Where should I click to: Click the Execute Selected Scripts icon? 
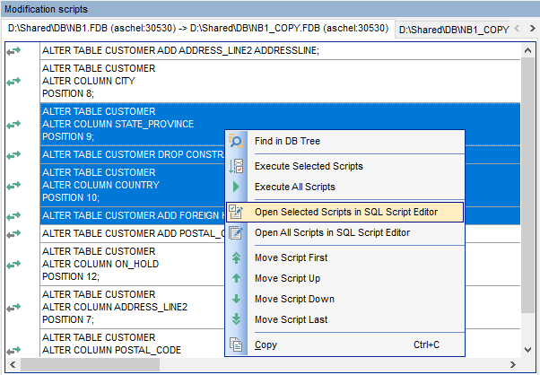[x=236, y=166]
